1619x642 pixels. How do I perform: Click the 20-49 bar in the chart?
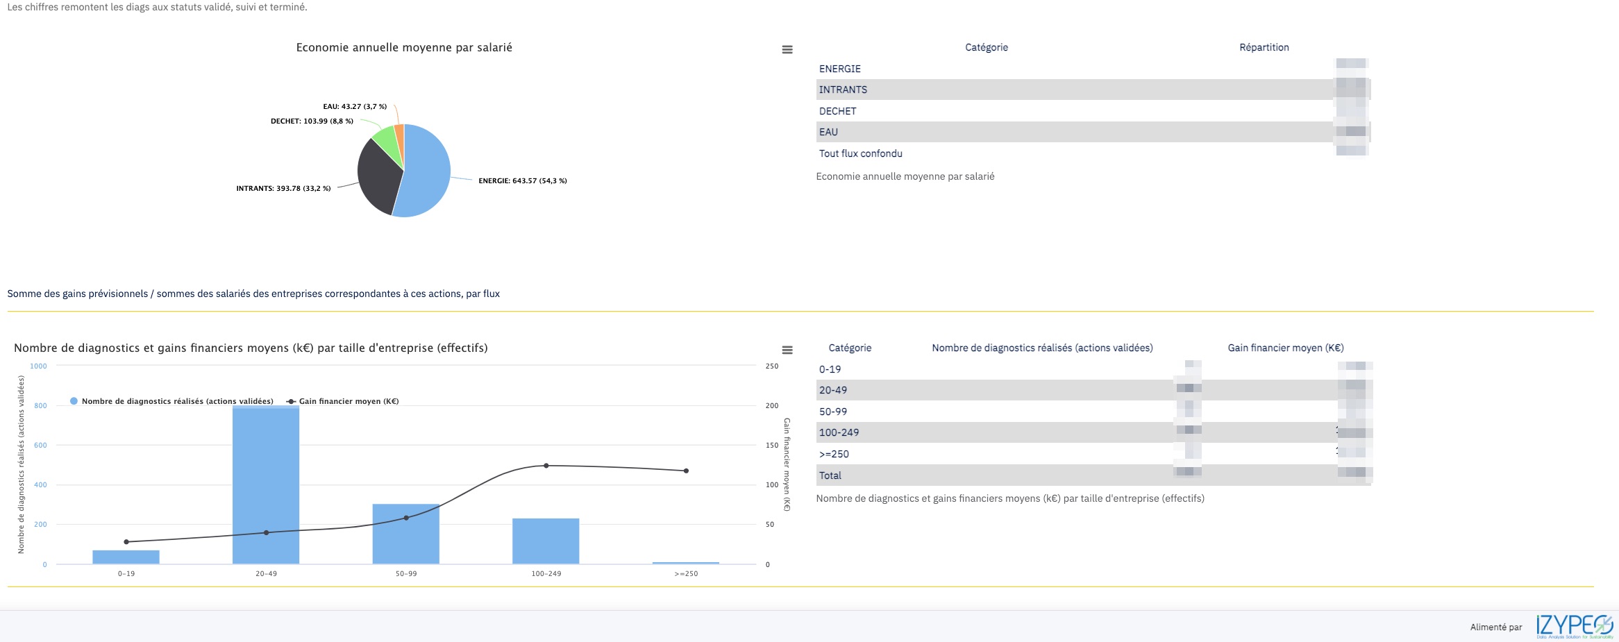pos(266,485)
